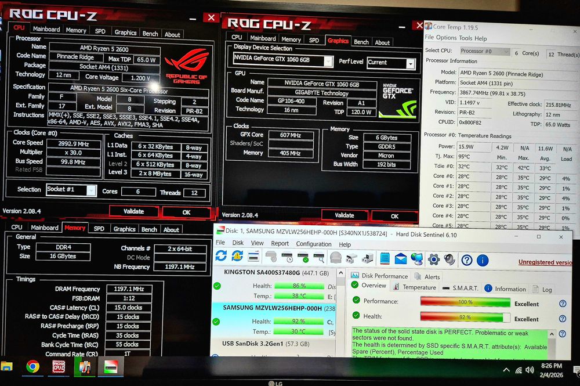Click the disk list scrollbar up arrow
The image size is (580, 386).
coord(341,273)
